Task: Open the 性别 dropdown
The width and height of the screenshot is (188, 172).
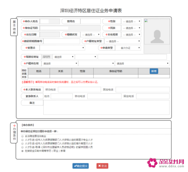Action: tap(131, 21)
